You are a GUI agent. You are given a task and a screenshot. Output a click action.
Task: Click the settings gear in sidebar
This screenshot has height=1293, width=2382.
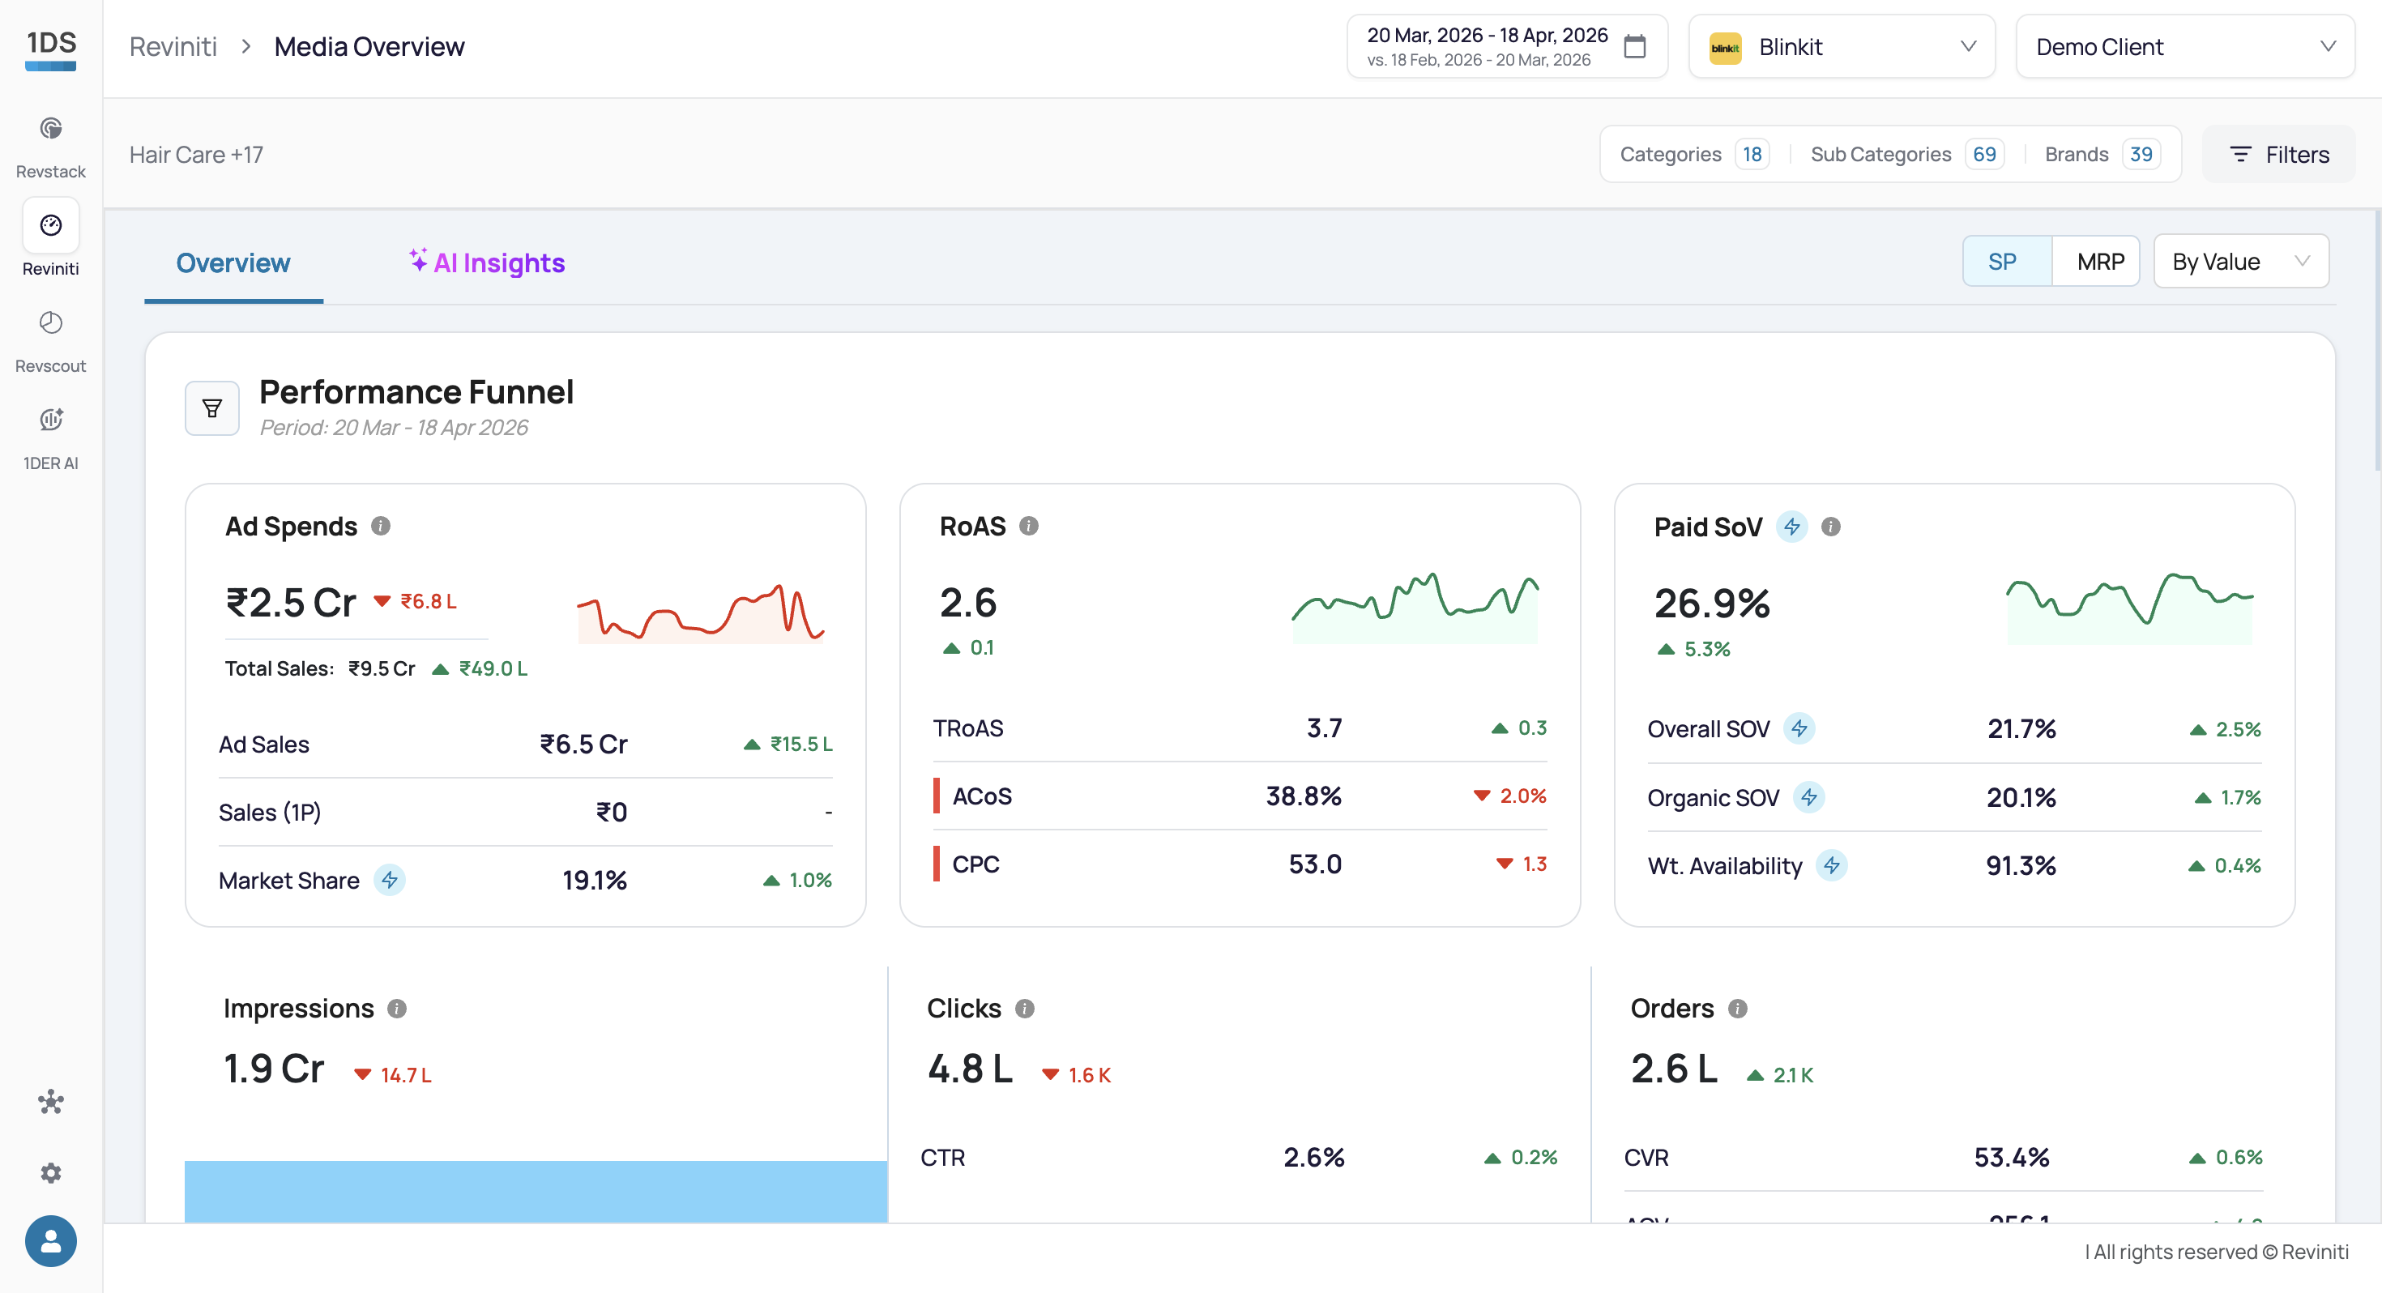[x=51, y=1173]
